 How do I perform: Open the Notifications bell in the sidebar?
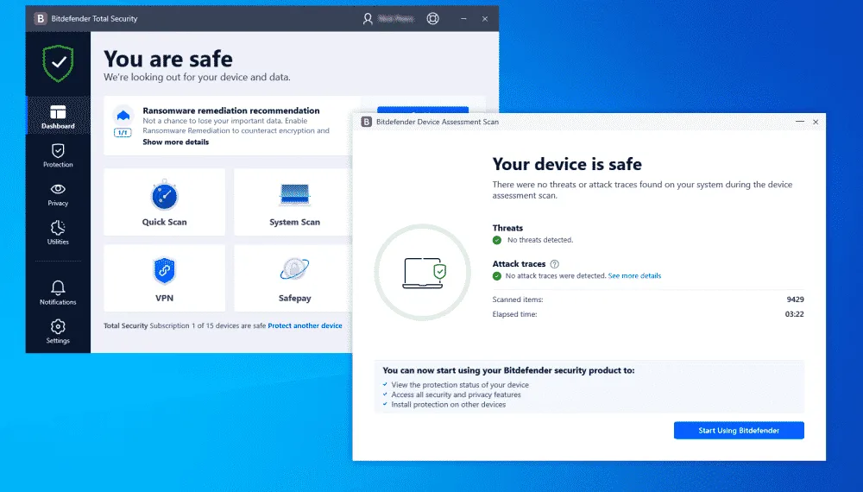point(58,293)
